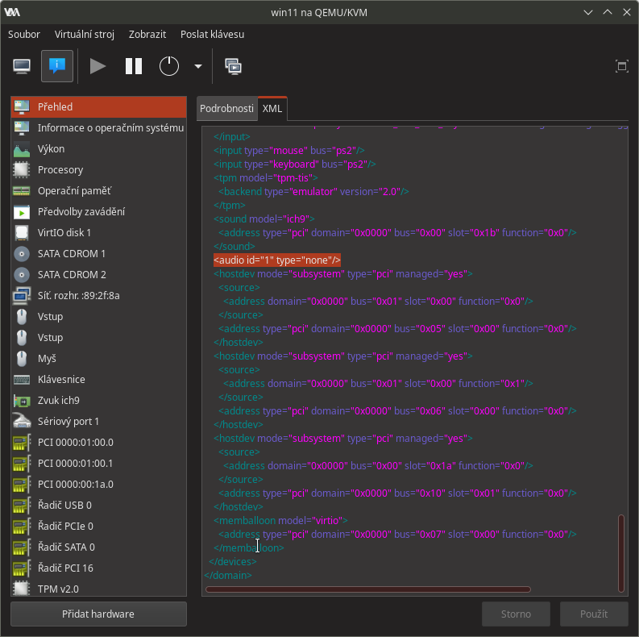Select VirtIO disk 1 drive icon
The image size is (639, 637).
click(x=22, y=233)
